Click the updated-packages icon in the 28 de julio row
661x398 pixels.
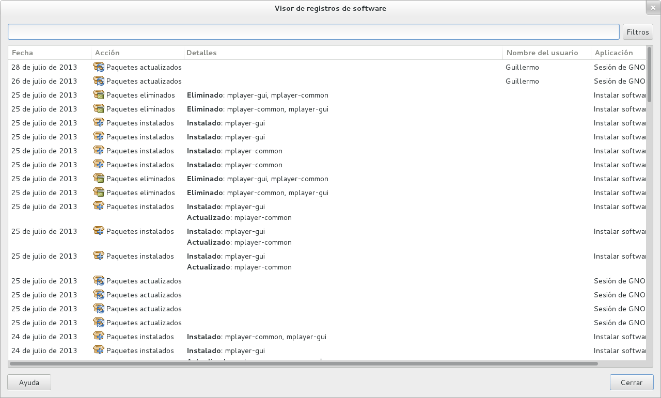pyautogui.click(x=99, y=67)
